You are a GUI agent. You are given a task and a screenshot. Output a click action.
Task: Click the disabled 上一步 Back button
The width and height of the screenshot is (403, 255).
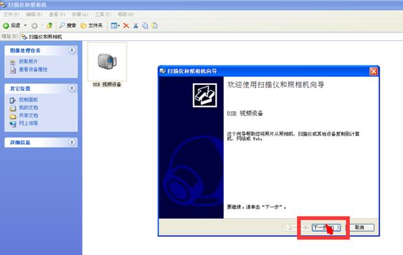(x=296, y=227)
